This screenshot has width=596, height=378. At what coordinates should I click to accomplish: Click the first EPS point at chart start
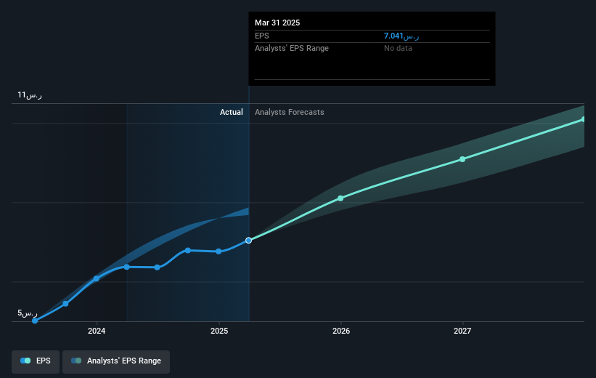(35, 321)
